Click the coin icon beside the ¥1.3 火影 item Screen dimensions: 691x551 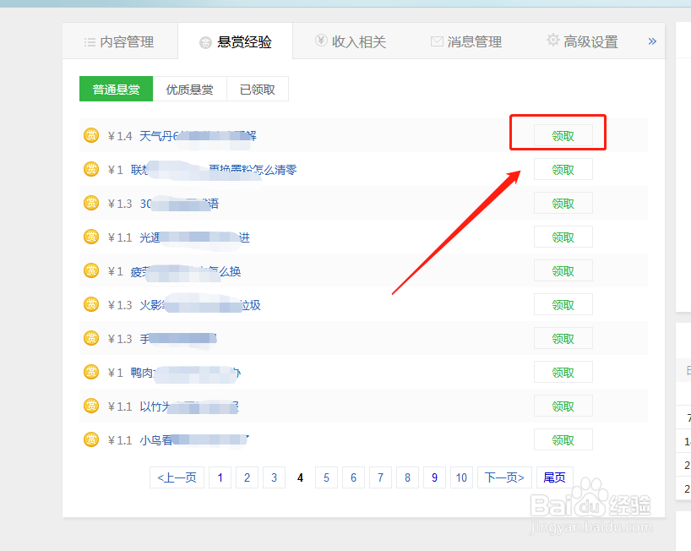point(91,304)
